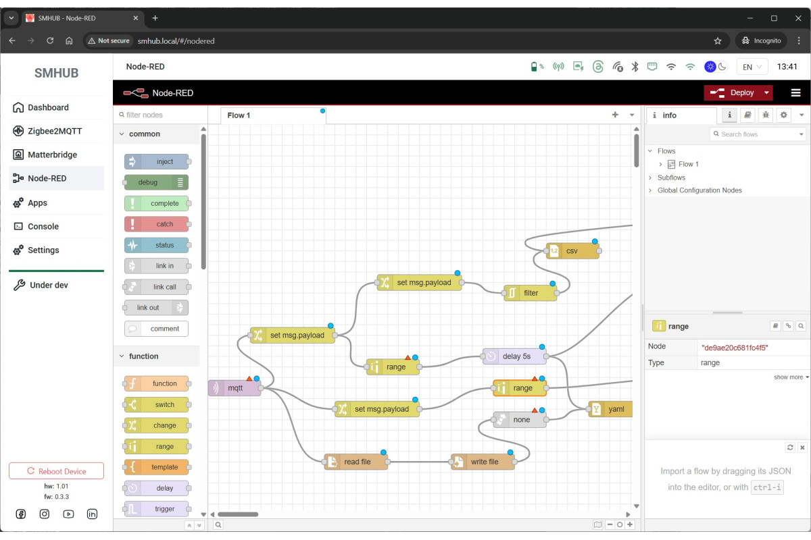This screenshot has height=540, width=811.
Task: Open the help book sidebar tab
Action: tap(747, 115)
